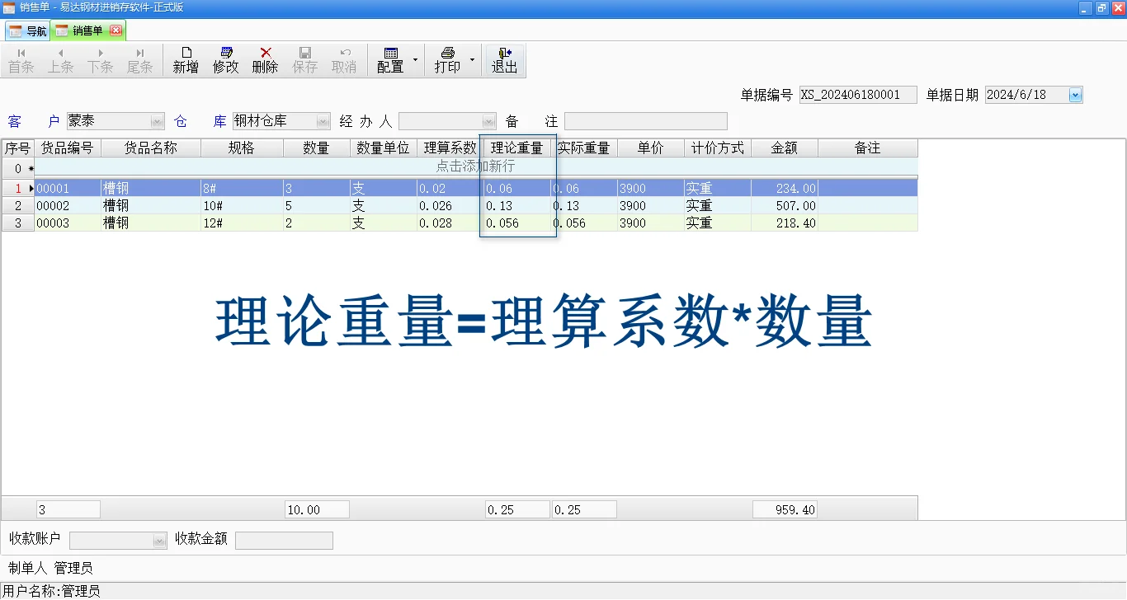
Task: Click the 507.00 amount cell
Action: click(785, 206)
